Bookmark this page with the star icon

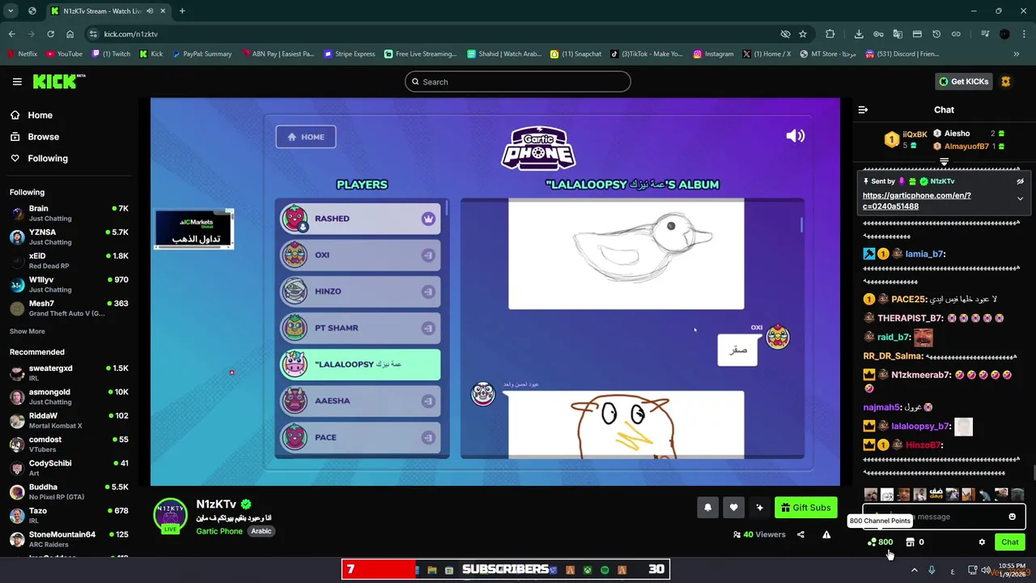point(803,34)
